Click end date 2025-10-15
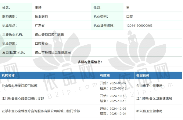Image resolution: width=183 pixels, height=120 pixels. pyautogui.click(x=118, y=101)
